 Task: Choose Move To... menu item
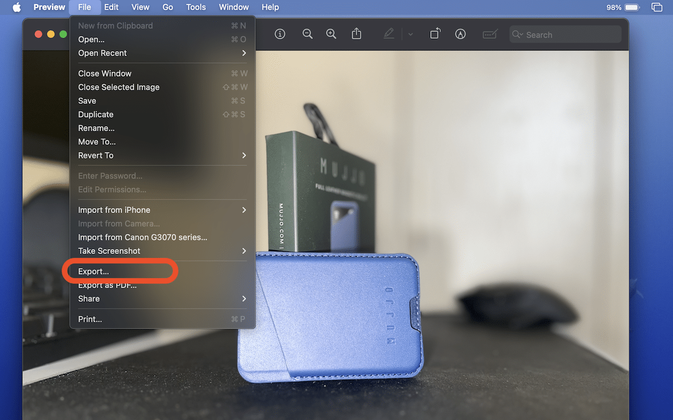pyautogui.click(x=163, y=142)
